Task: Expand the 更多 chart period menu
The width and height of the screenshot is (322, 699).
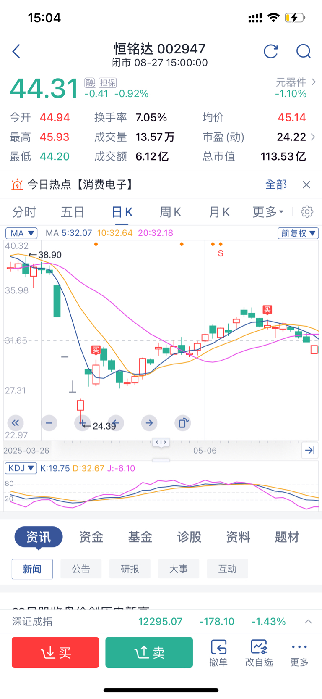Action: pos(268,212)
